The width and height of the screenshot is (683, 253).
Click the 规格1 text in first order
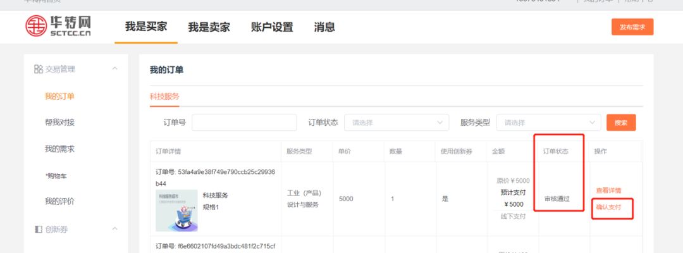click(211, 207)
